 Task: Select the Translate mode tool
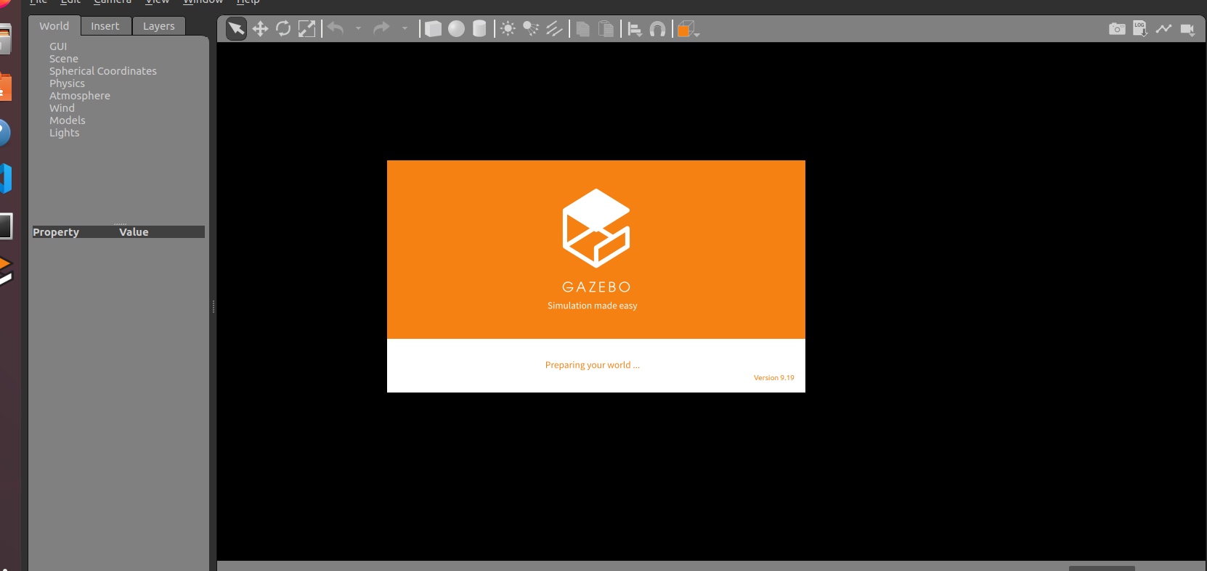point(260,29)
